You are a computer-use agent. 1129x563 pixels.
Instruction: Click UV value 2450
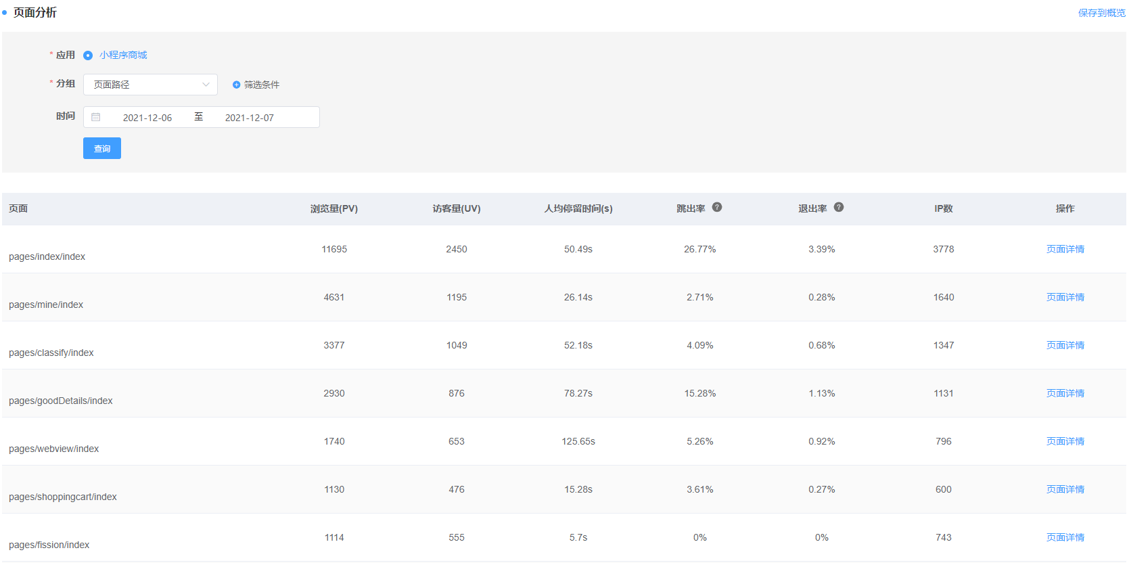coord(457,249)
